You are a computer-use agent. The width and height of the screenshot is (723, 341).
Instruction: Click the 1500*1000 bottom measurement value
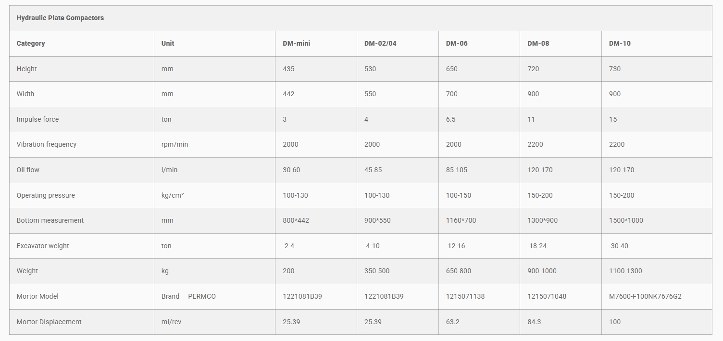[x=626, y=220]
